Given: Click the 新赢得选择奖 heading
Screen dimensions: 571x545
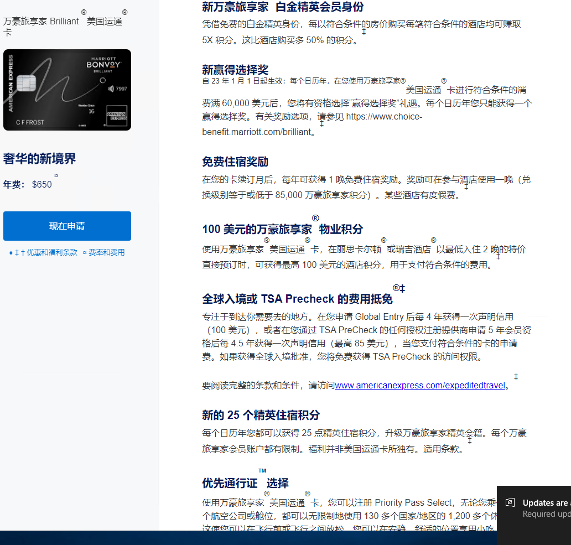Looking at the screenshot, I should (235, 70).
